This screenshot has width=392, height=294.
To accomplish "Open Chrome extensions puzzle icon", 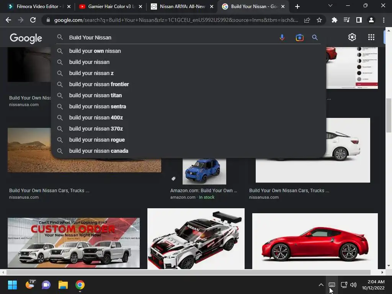I will (334, 20).
